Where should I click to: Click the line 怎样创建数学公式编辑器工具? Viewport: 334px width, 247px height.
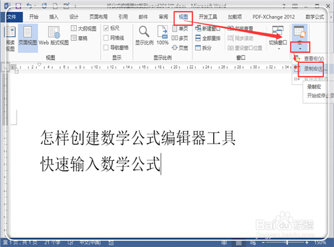tap(138, 138)
